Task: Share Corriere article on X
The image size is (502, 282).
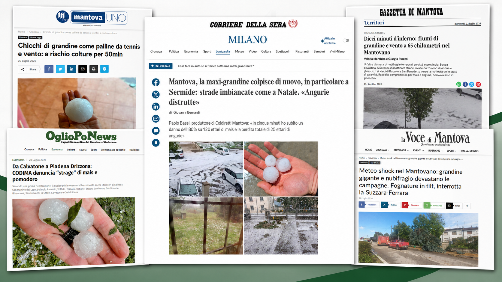Action: tap(156, 94)
